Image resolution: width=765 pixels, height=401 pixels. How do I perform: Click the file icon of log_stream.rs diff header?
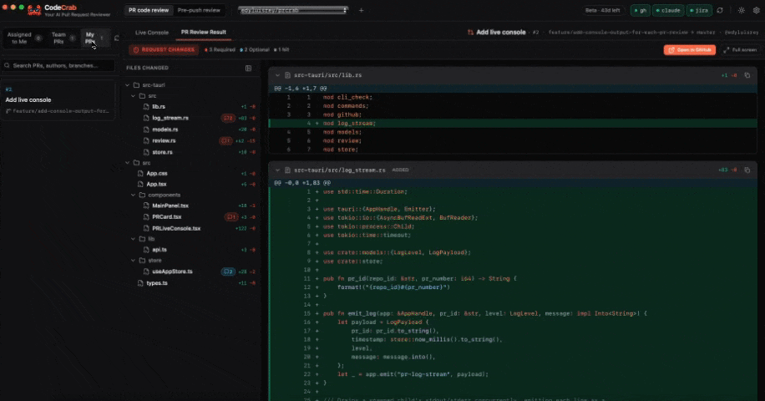[x=287, y=170]
